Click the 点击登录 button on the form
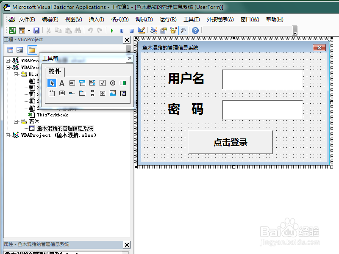 231,142
